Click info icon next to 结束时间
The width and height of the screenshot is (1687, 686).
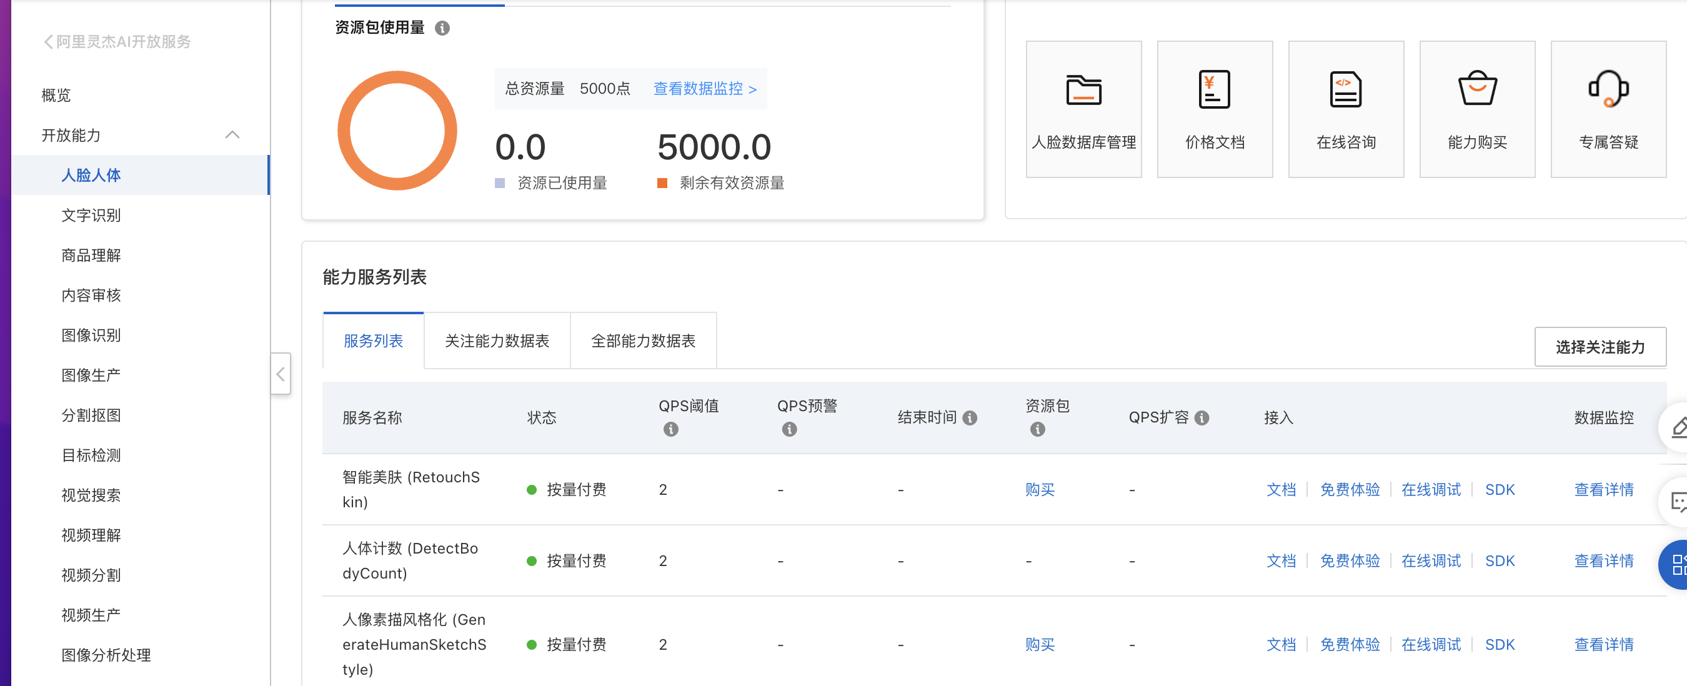pos(970,417)
